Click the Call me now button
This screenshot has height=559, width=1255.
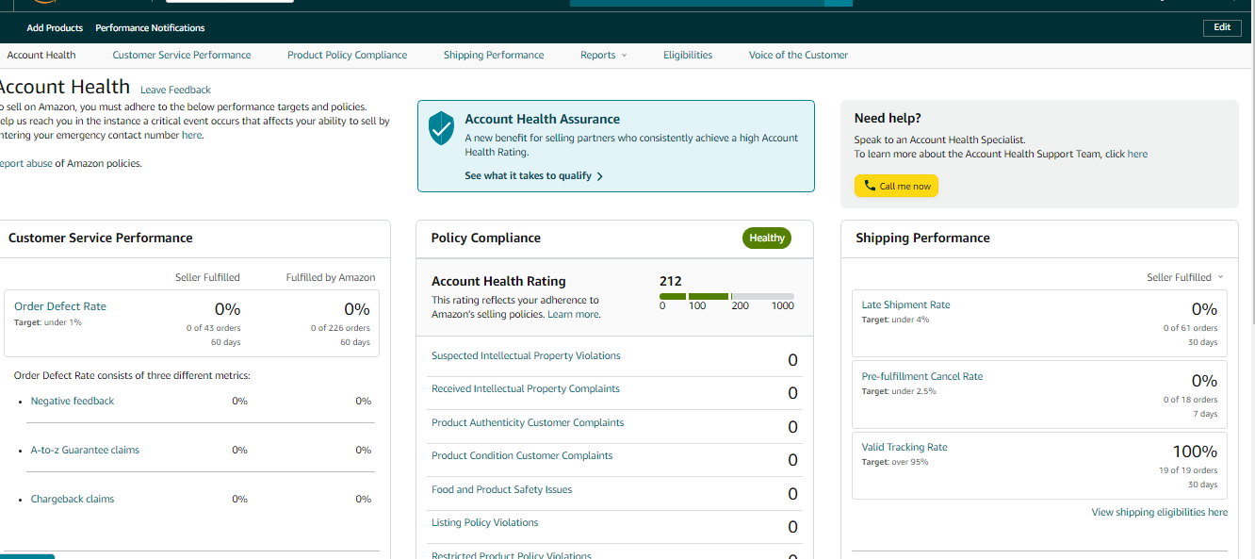point(896,186)
